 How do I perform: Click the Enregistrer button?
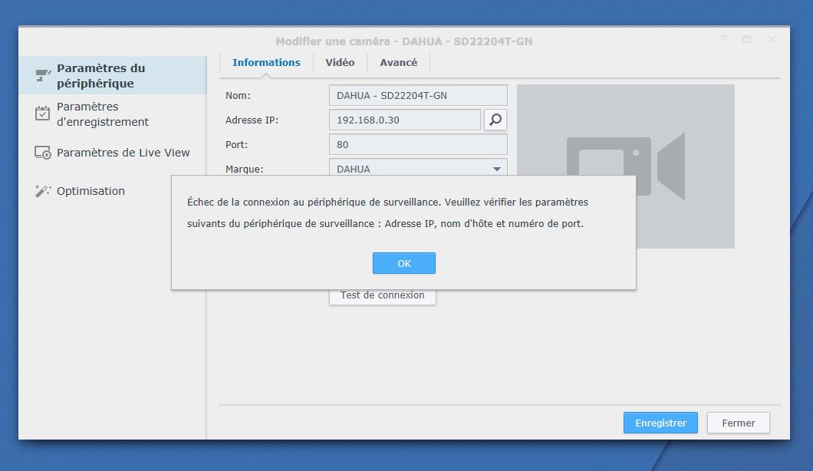[660, 423]
